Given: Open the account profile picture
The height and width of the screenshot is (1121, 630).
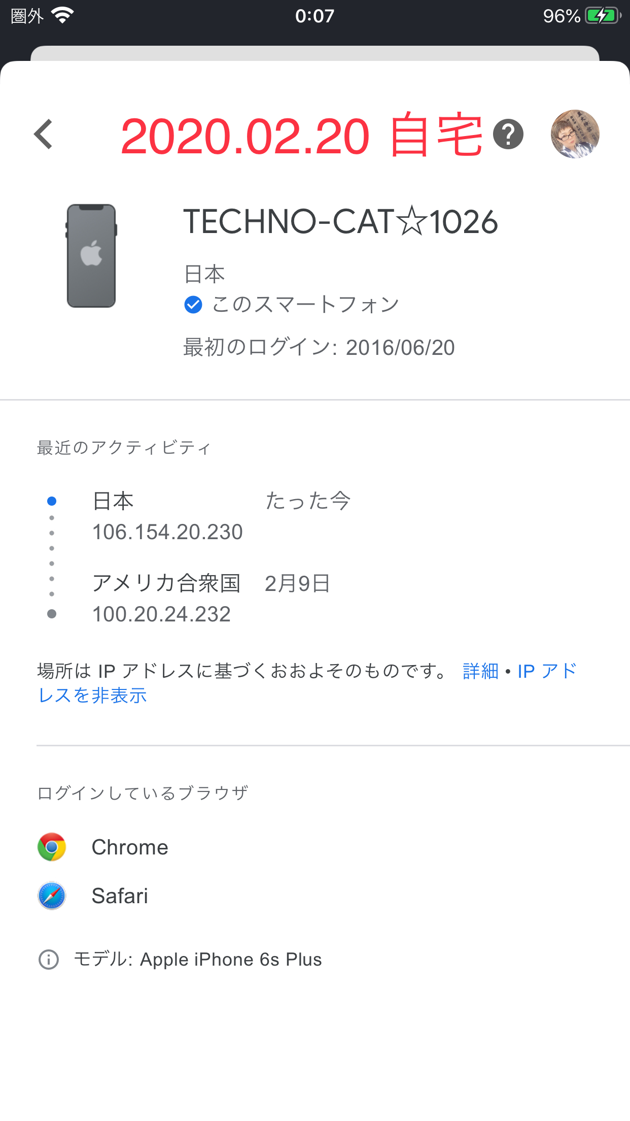Looking at the screenshot, I should (575, 134).
